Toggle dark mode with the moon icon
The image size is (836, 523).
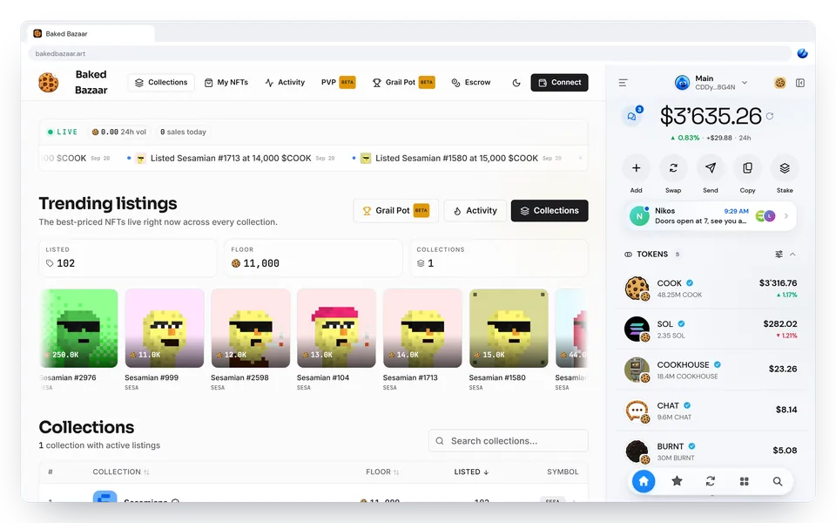tap(516, 83)
